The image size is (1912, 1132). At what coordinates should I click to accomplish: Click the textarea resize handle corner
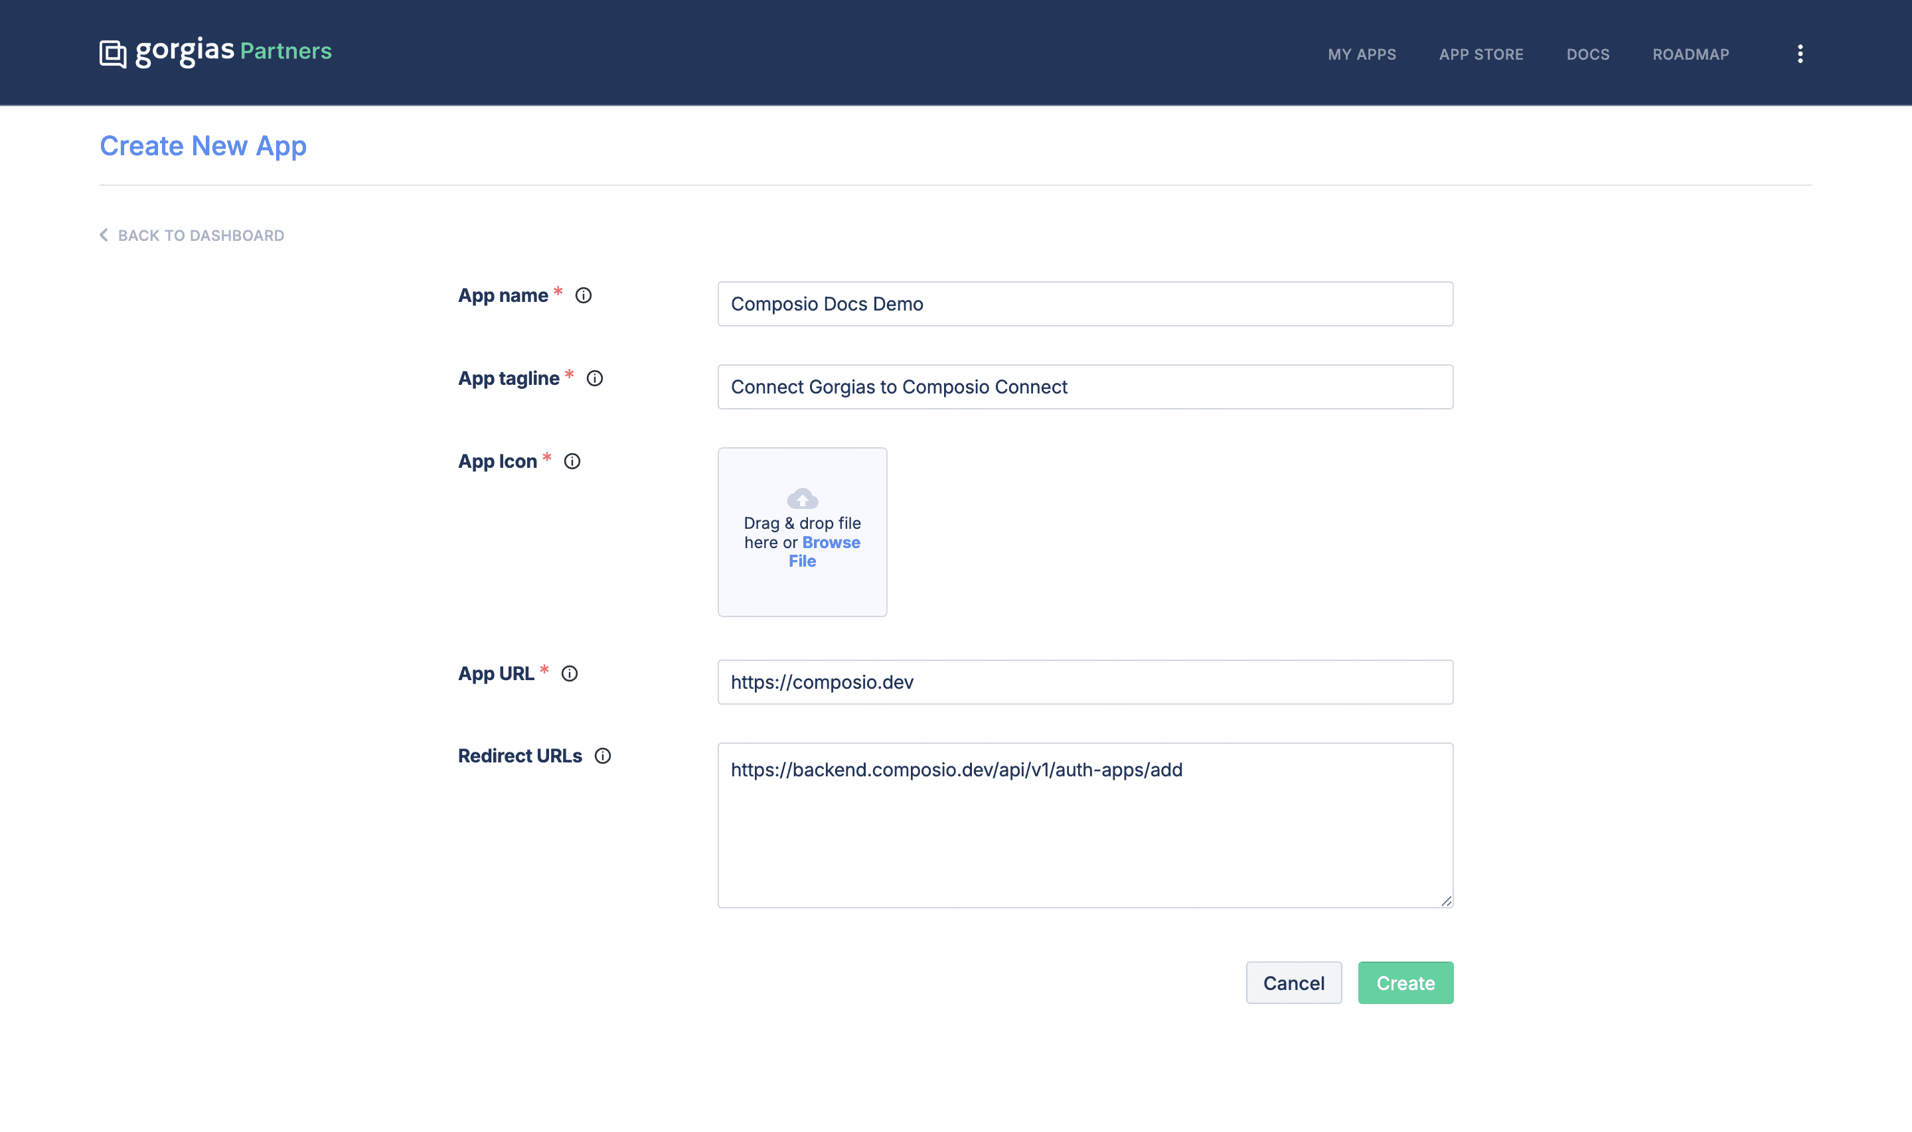tap(1446, 901)
